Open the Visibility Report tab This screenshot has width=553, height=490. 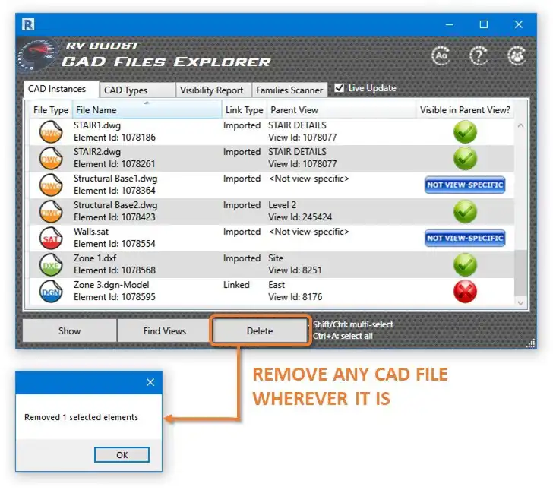213,90
